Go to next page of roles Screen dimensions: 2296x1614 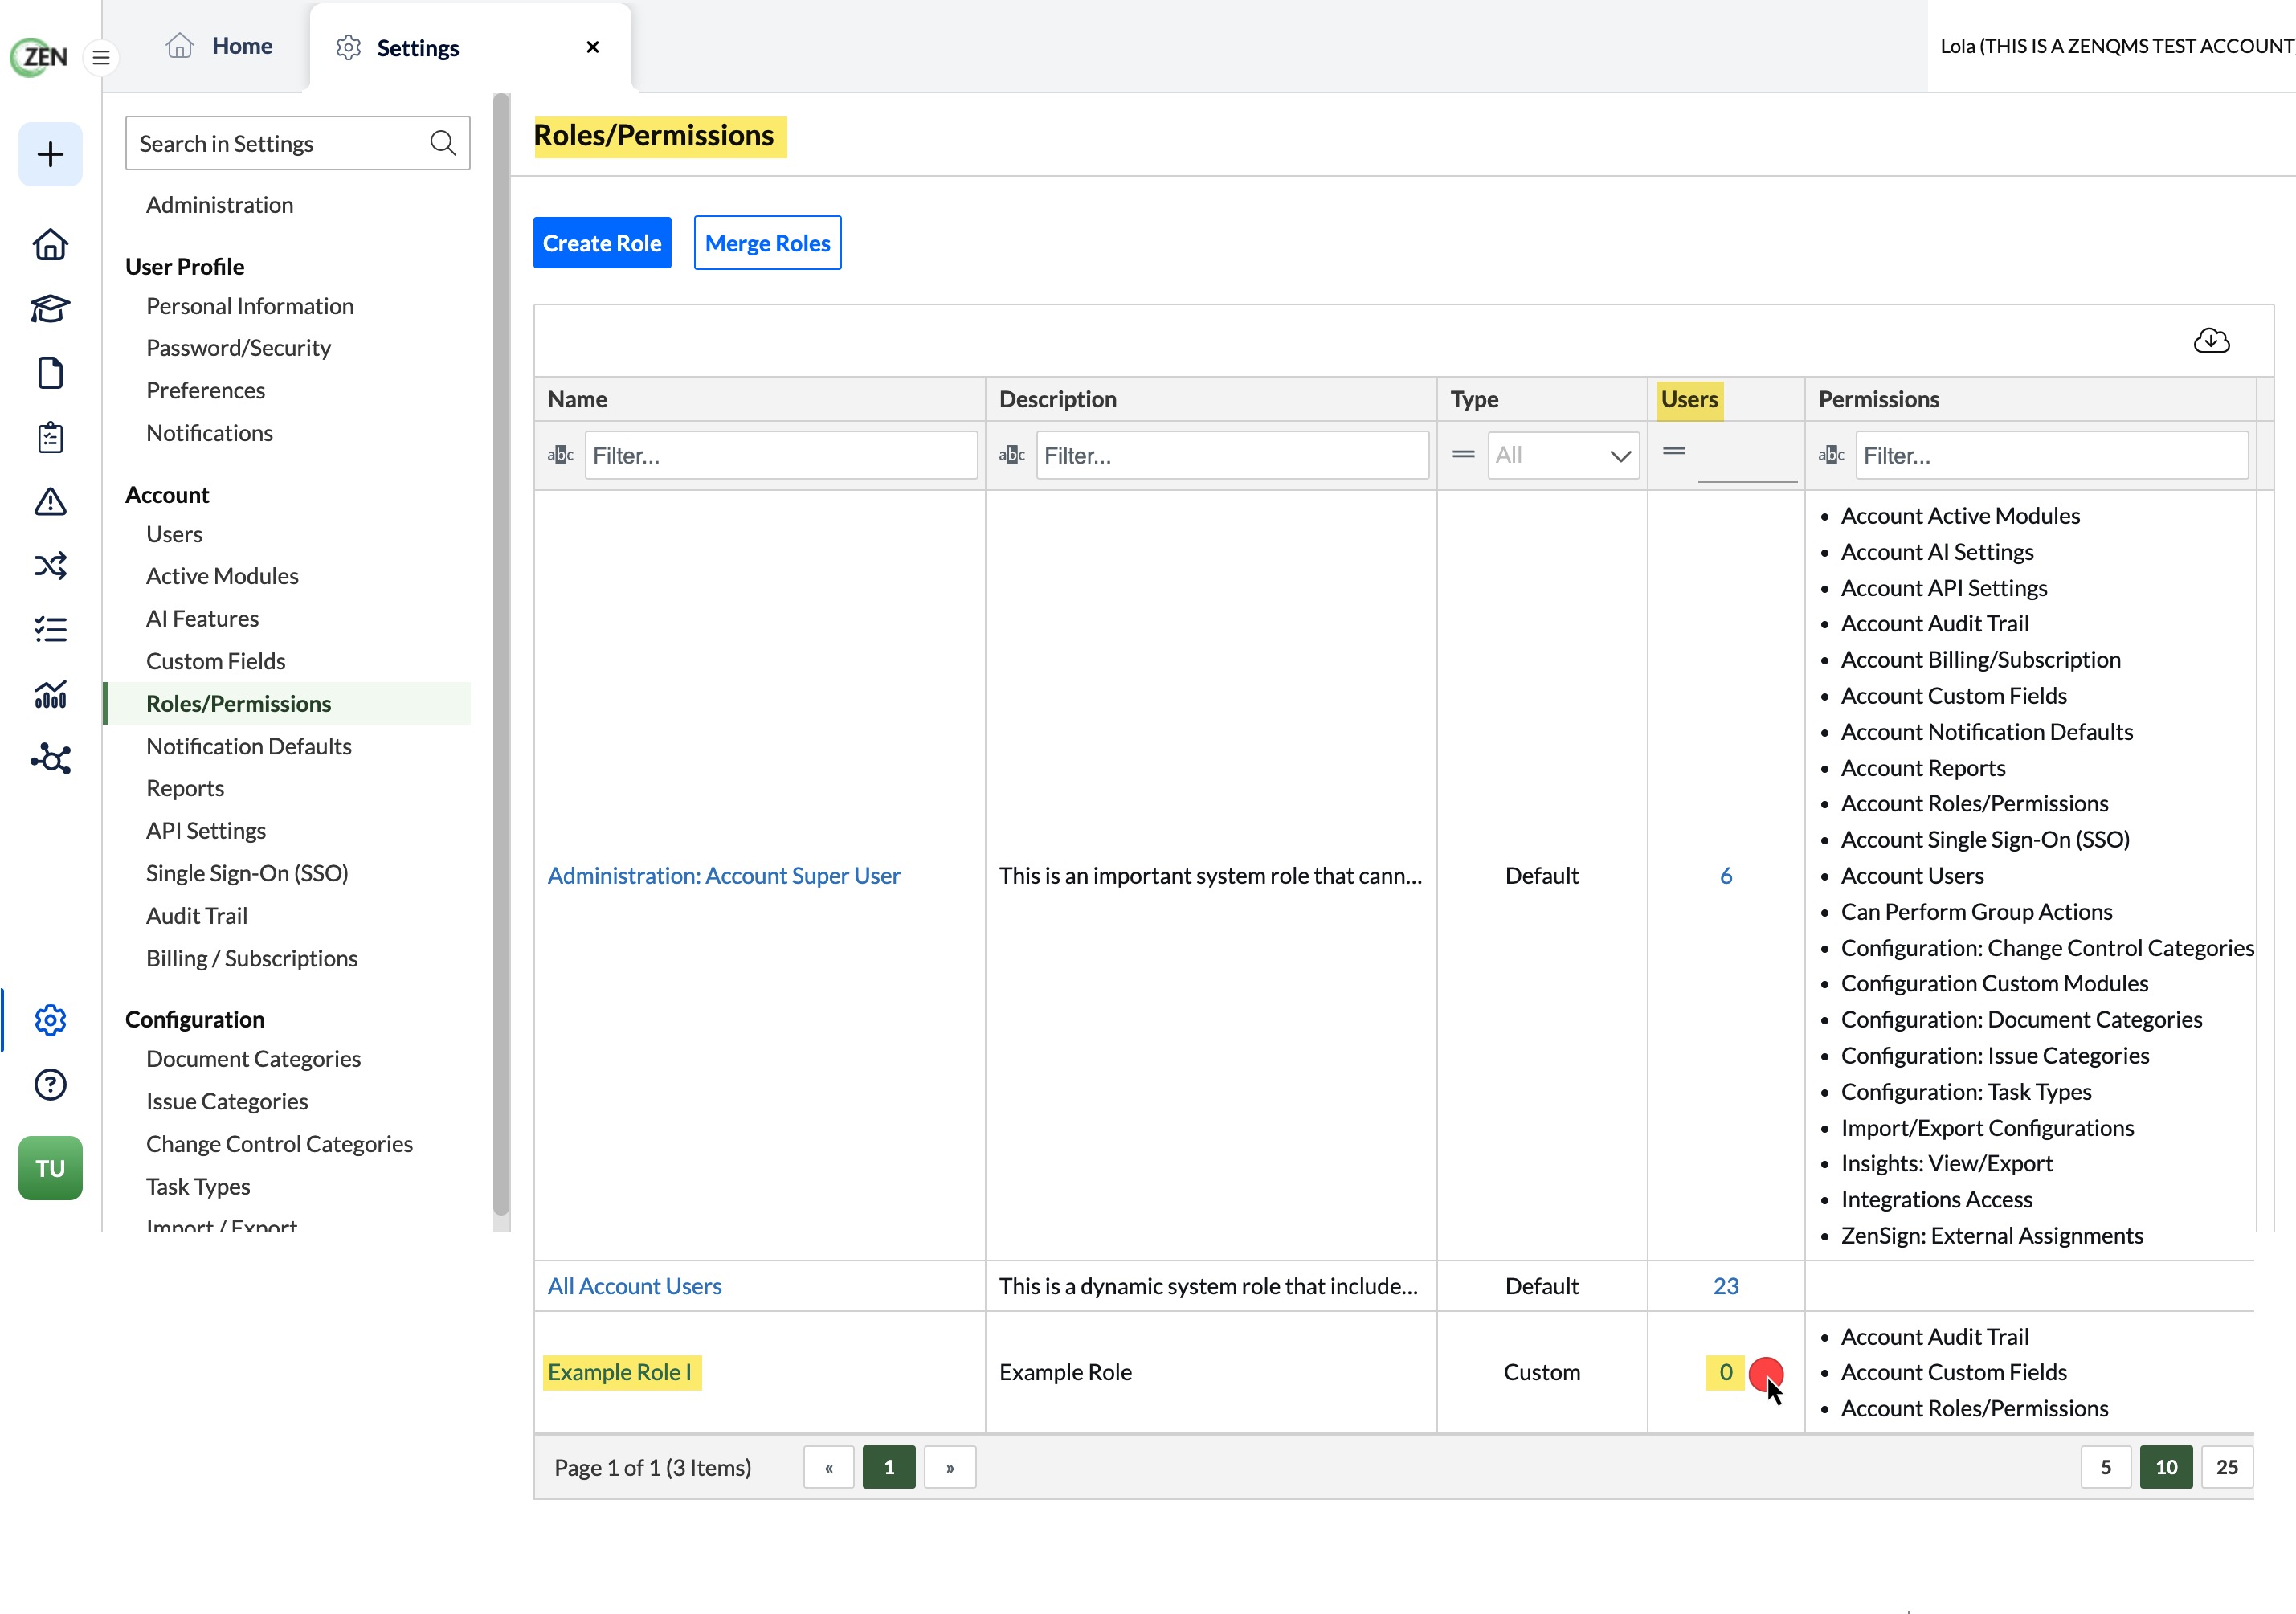pyautogui.click(x=950, y=1467)
